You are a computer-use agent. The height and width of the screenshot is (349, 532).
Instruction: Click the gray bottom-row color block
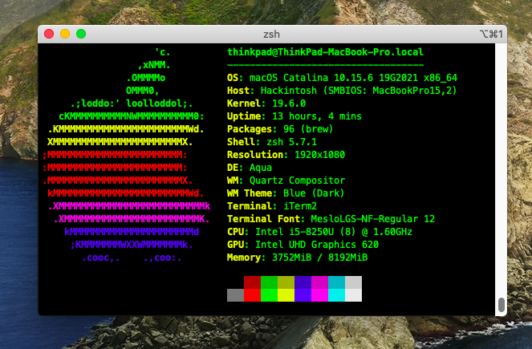pyautogui.click(x=235, y=295)
